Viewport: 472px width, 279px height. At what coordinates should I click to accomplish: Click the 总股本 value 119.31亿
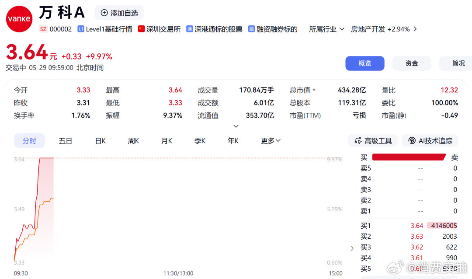(x=352, y=103)
